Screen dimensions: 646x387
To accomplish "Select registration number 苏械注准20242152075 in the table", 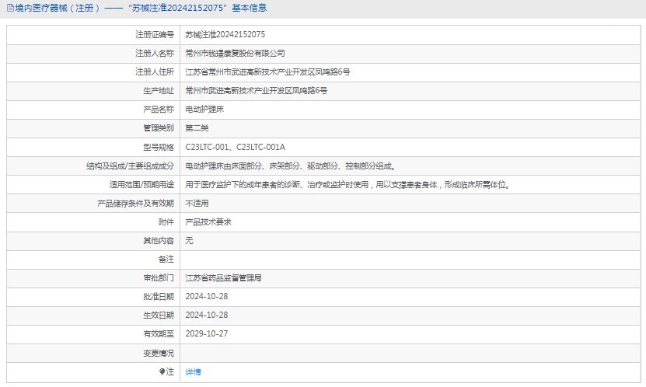I will [225, 35].
